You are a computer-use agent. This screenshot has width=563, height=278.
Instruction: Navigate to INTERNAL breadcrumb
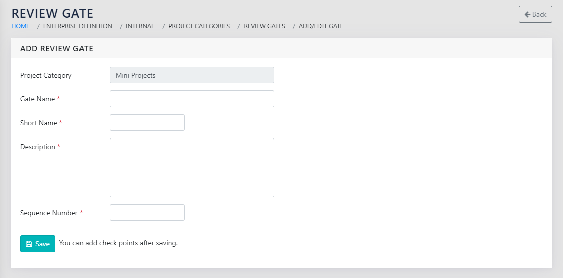click(140, 26)
